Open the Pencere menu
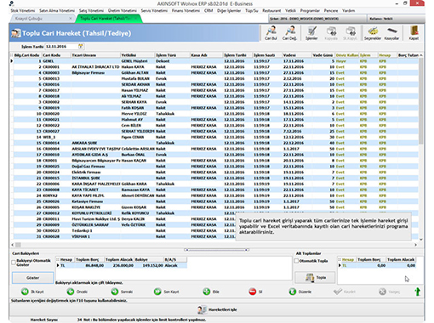This screenshot has height=323, width=434. click(x=331, y=10)
